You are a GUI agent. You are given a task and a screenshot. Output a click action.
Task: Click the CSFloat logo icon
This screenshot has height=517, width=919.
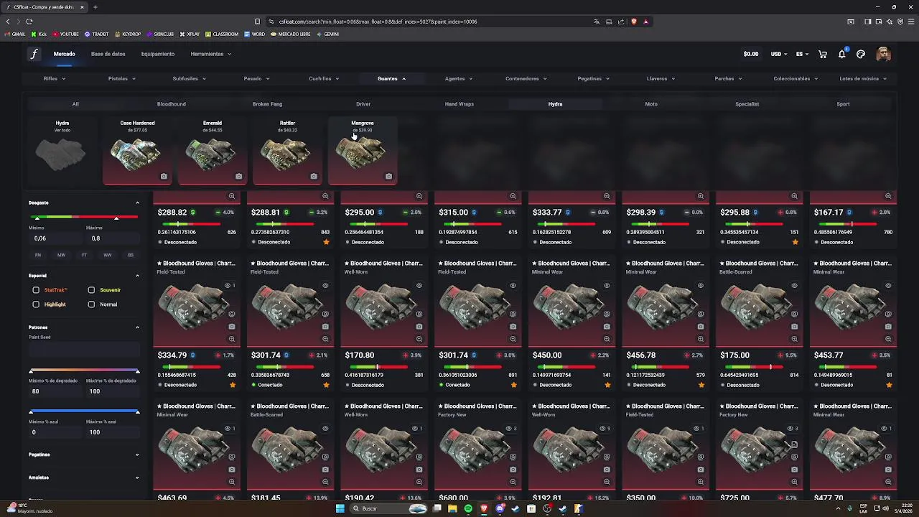pos(34,54)
